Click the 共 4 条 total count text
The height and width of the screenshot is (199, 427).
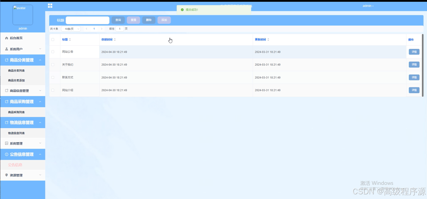[54, 29]
